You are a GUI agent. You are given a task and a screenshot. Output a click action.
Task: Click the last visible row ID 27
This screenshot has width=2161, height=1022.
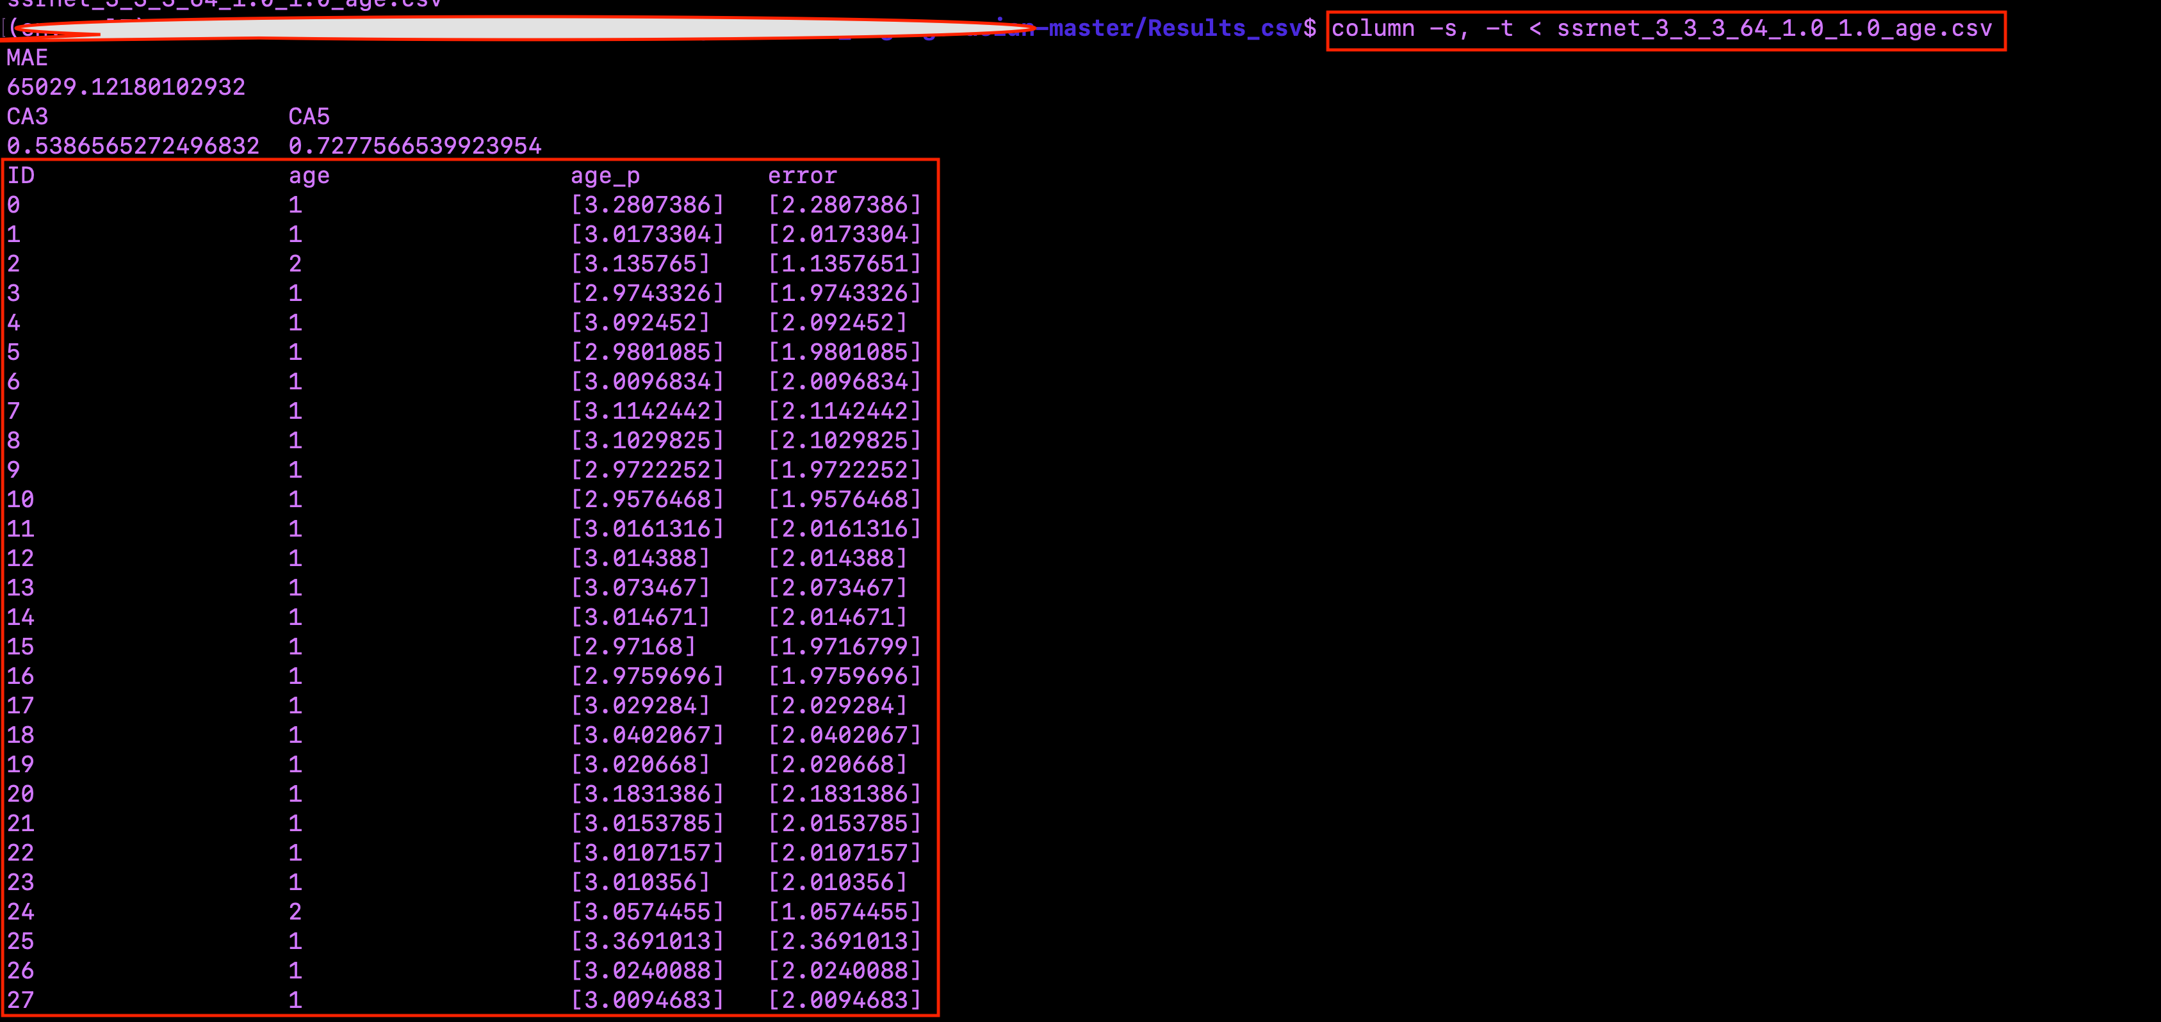20,1000
